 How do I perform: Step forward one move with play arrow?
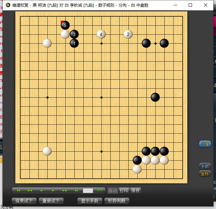53,191
